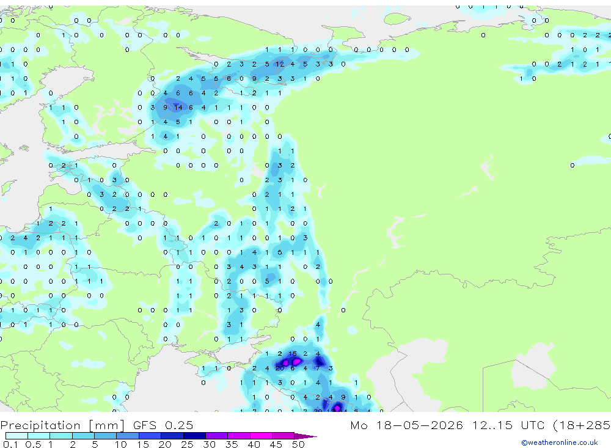Click the legend label "40"
611x448 pixels.
254,444
